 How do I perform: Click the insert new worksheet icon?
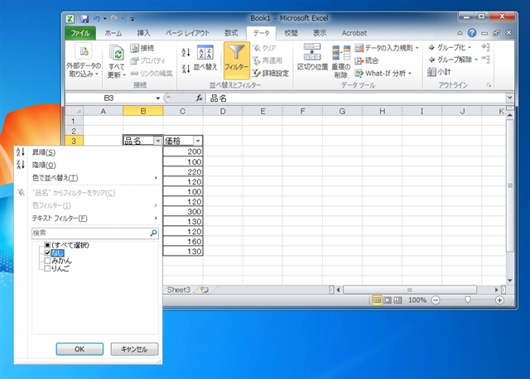[205, 290]
